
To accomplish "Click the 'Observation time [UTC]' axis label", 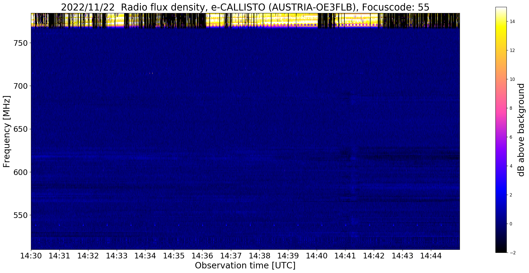I will 245,266.
